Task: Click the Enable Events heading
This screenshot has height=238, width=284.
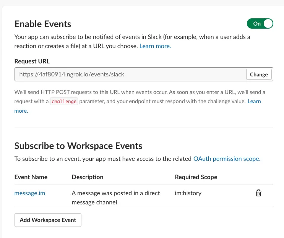Action: click(x=43, y=24)
